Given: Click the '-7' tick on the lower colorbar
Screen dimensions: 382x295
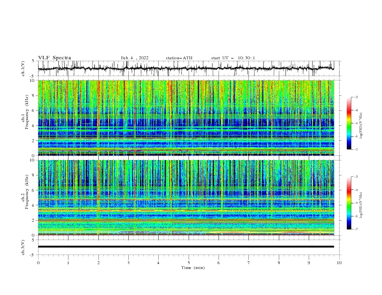Looking at the screenshot, I should pyautogui.click(x=356, y=229).
